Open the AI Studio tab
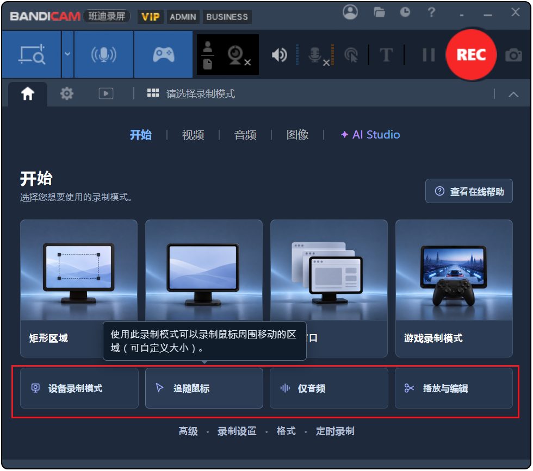The image size is (533, 471). [x=370, y=135]
